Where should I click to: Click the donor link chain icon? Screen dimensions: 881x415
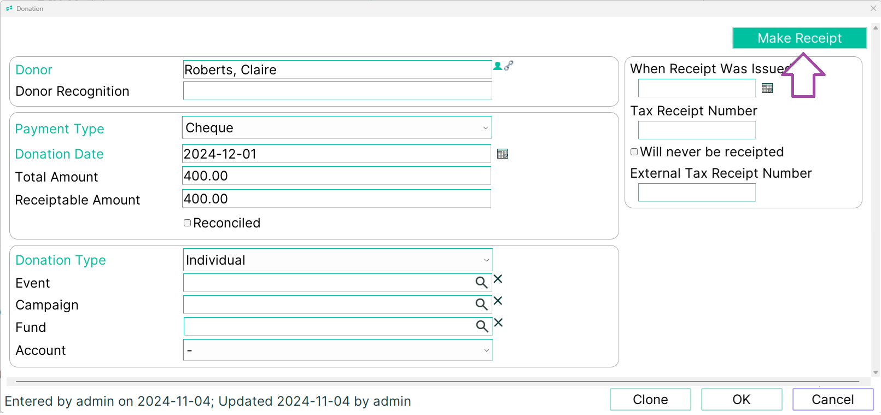pos(509,66)
